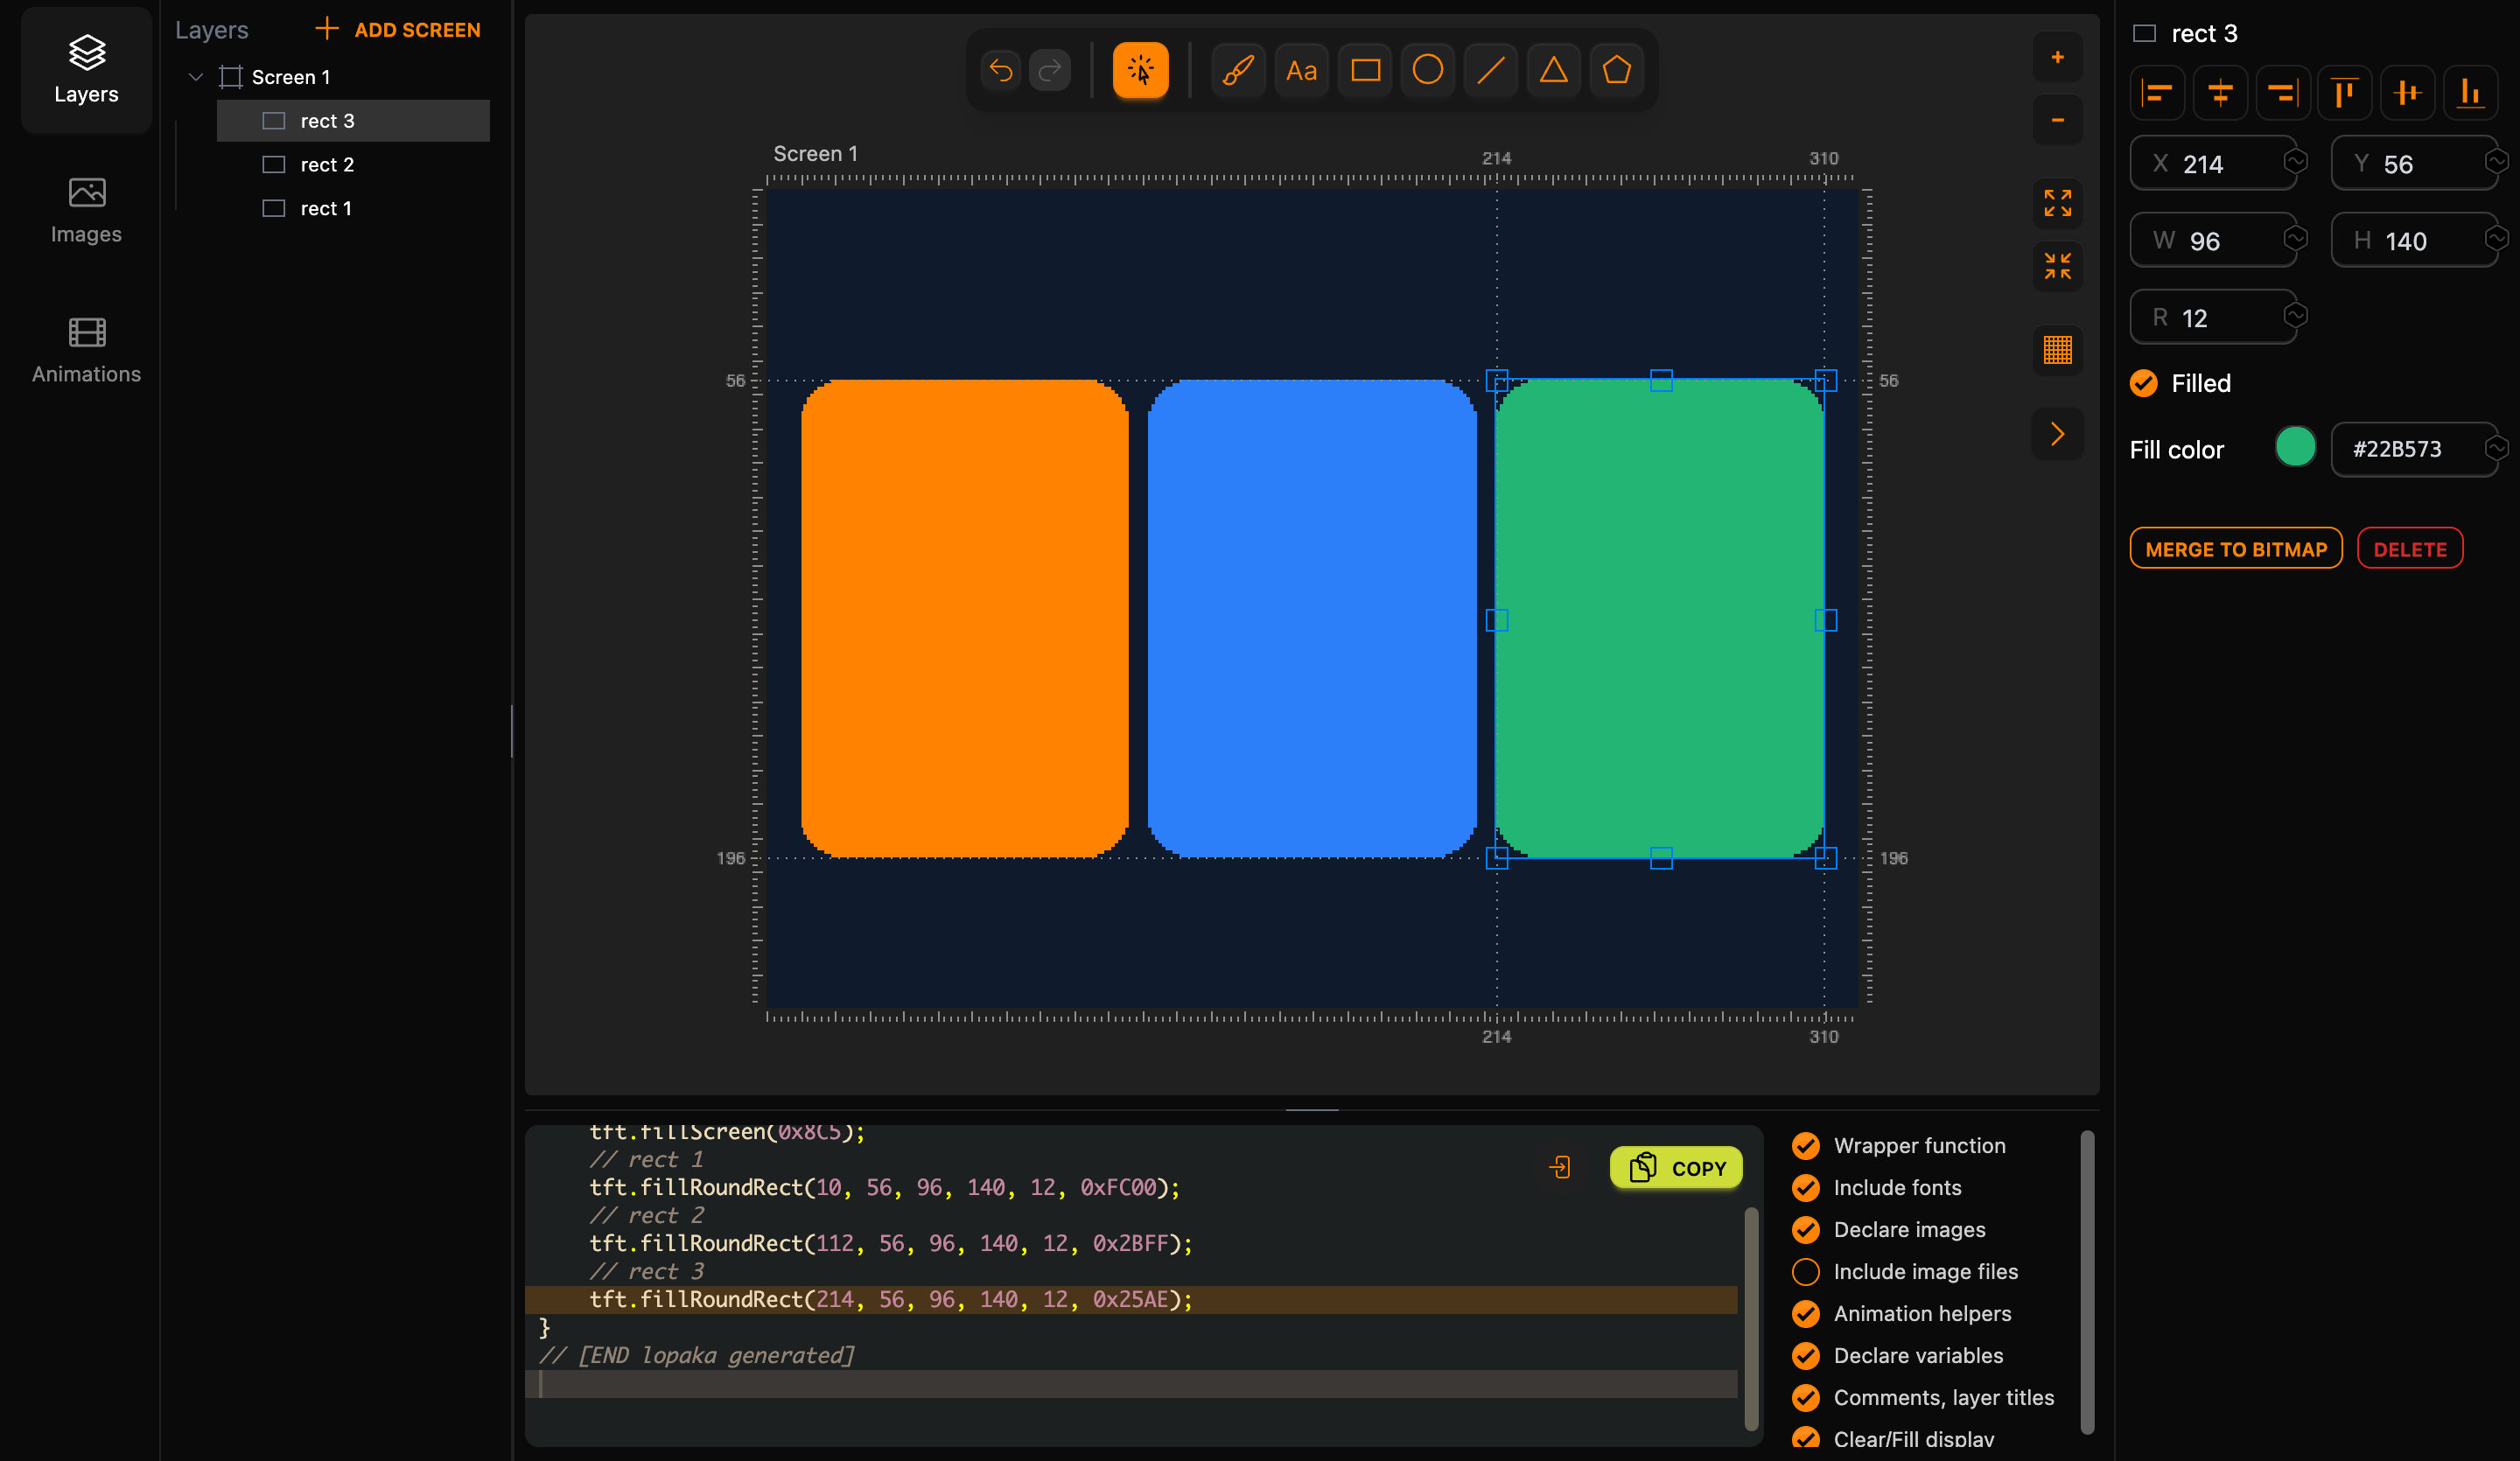
Task: Toggle the Declare images option
Action: pos(1805,1229)
